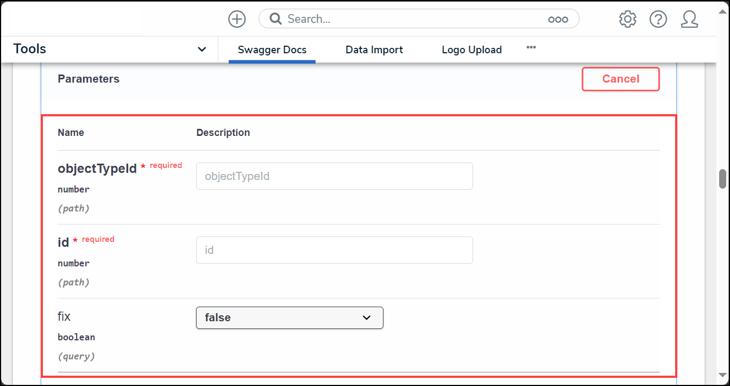The height and width of the screenshot is (386, 730).
Task: Open the three-circles advanced search icon
Action: point(558,20)
